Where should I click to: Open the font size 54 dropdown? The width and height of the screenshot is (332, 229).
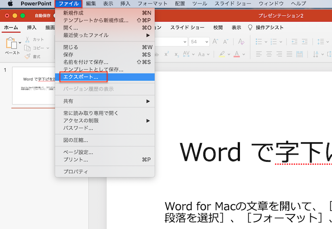tap(207, 42)
